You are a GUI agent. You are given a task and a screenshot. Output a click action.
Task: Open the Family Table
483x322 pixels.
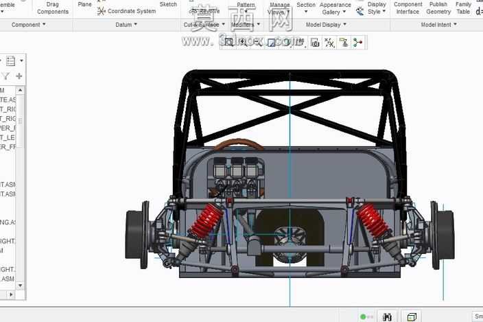click(x=463, y=8)
